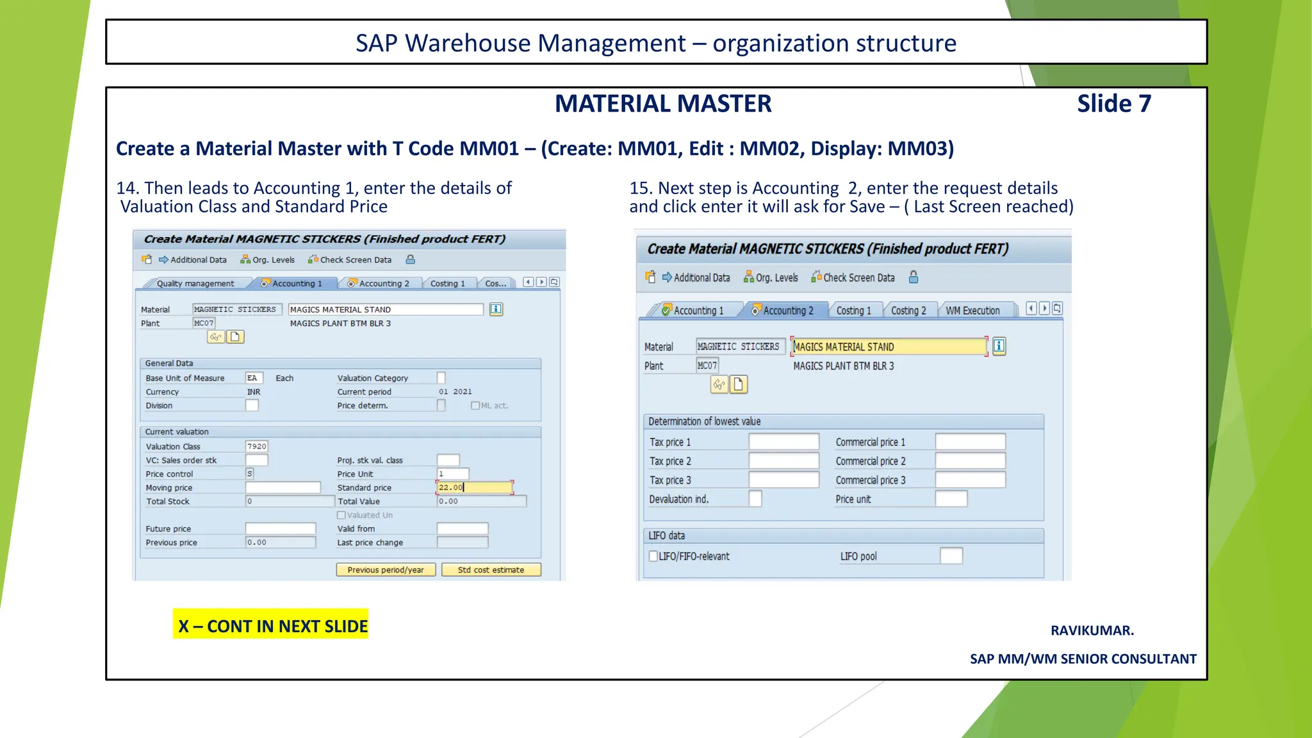Click the Commercial price 2 input field
1312x738 pixels.
click(x=971, y=461)
